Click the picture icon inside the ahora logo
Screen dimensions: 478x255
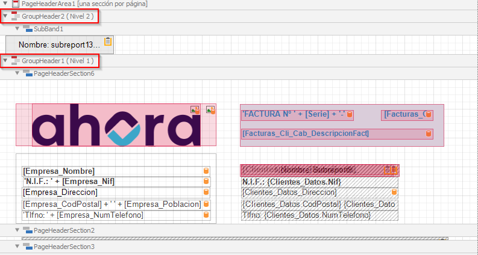pyautogui.click(x=195, y=110)
